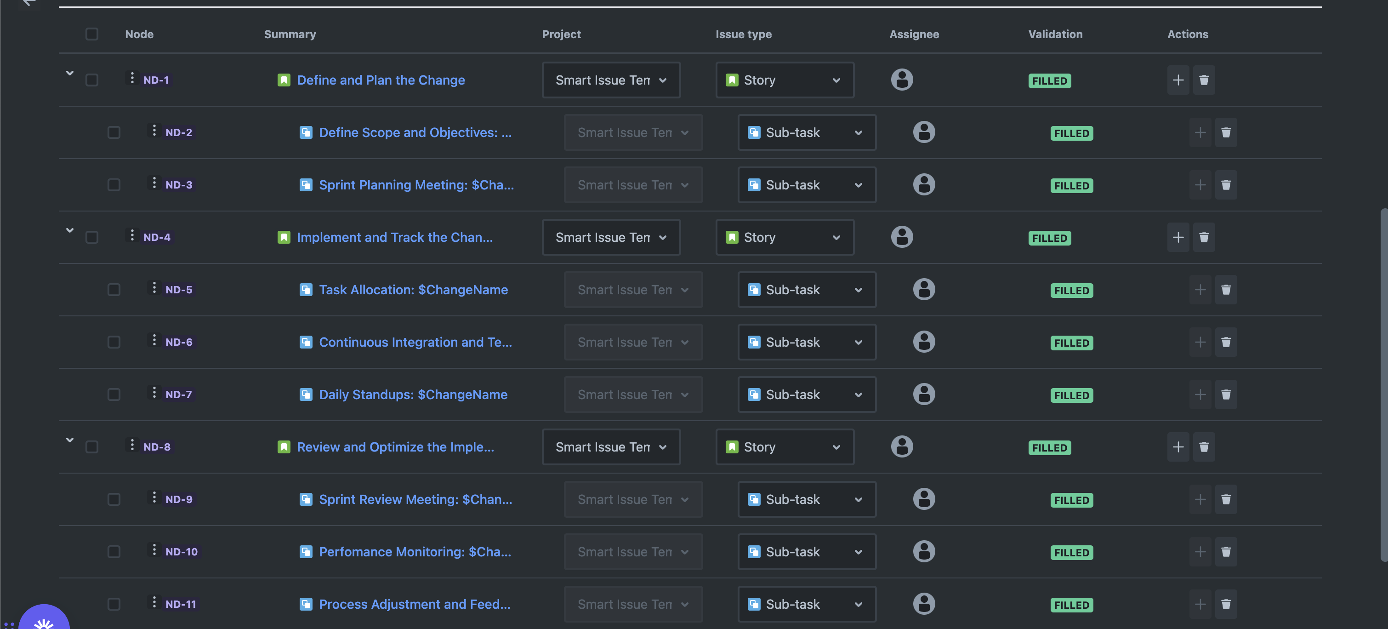
Task: Open Task Allocation: $ChangeName link
Action: point(413,290)
